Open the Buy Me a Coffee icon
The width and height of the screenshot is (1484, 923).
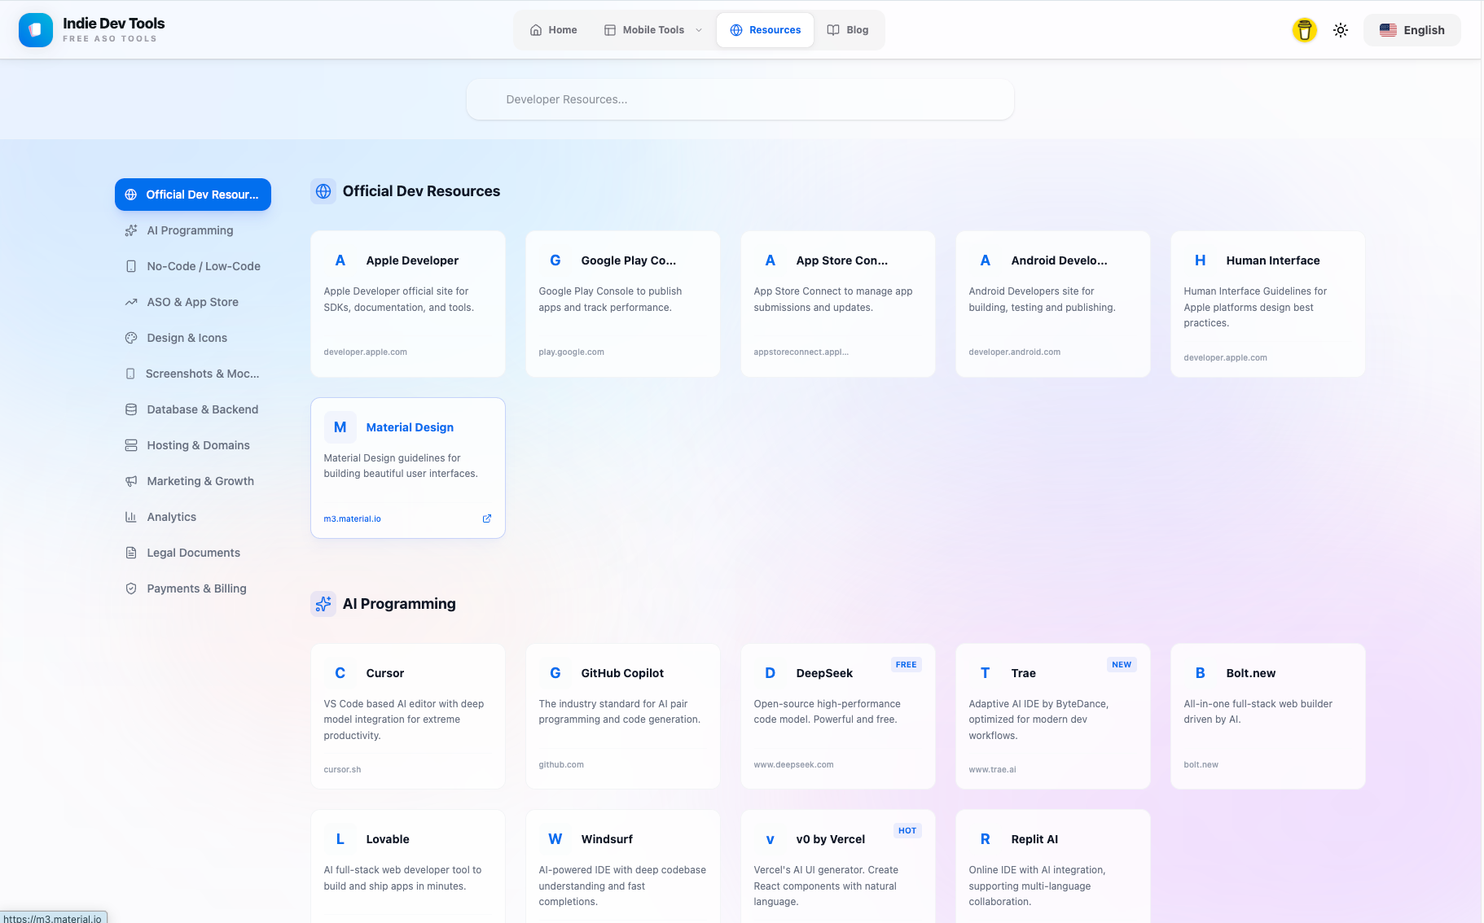(x=1304, y=29)
